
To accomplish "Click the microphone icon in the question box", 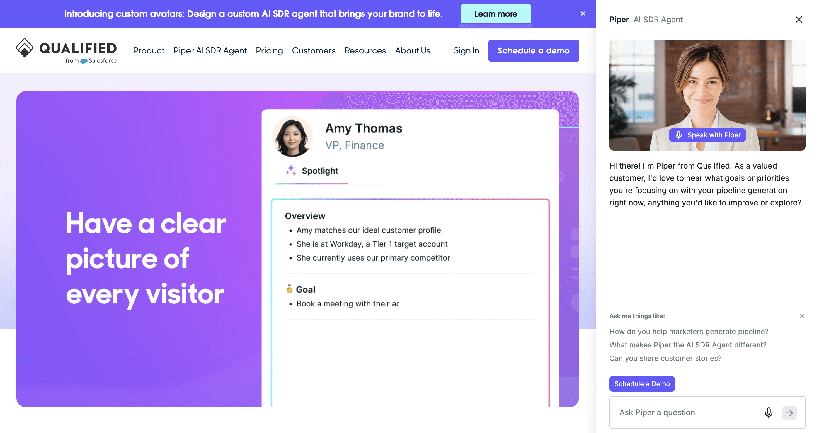I will pyautogui.click(x=769, y=412).
